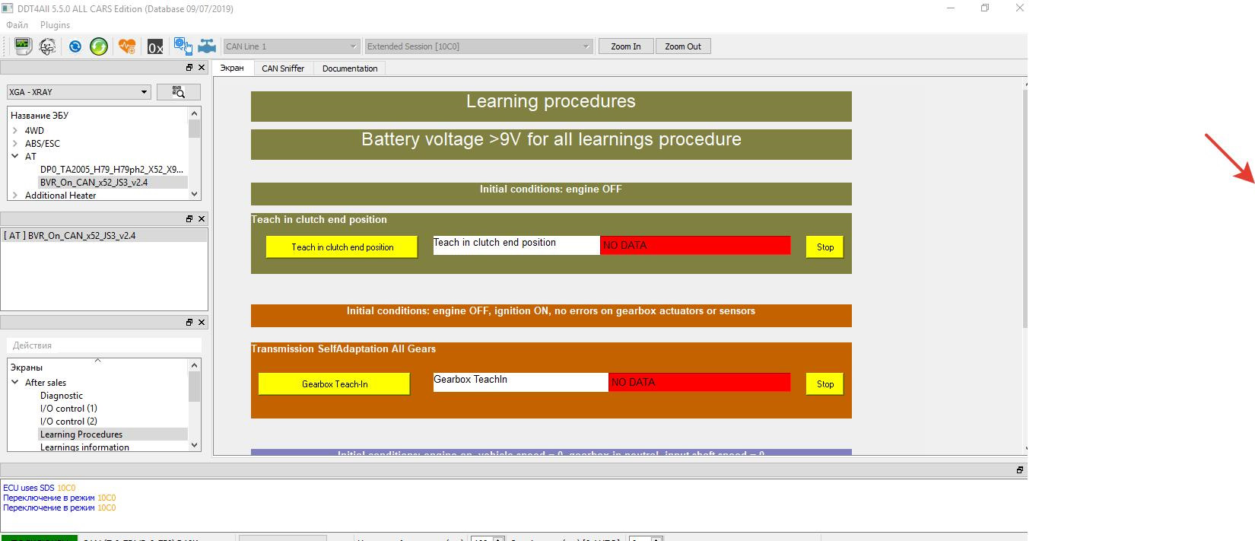
Task: Expand the 4WD tree node
Action: click(15, 131)
